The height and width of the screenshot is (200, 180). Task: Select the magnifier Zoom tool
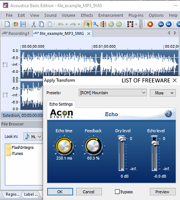[x=96, y=24]
